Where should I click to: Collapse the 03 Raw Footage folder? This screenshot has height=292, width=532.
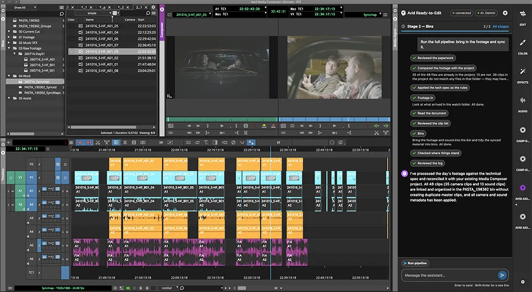[9, 48]
